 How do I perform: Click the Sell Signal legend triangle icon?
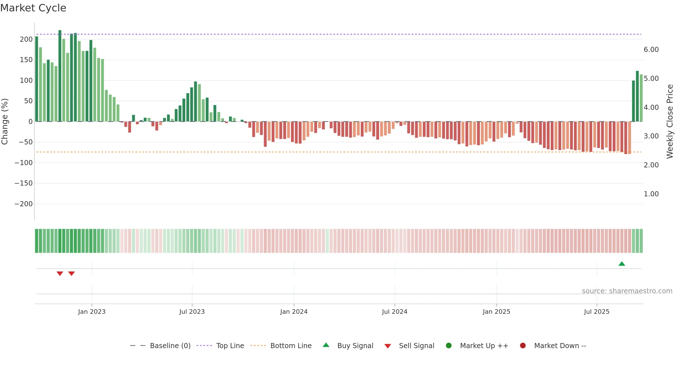[x=388, y=346]
